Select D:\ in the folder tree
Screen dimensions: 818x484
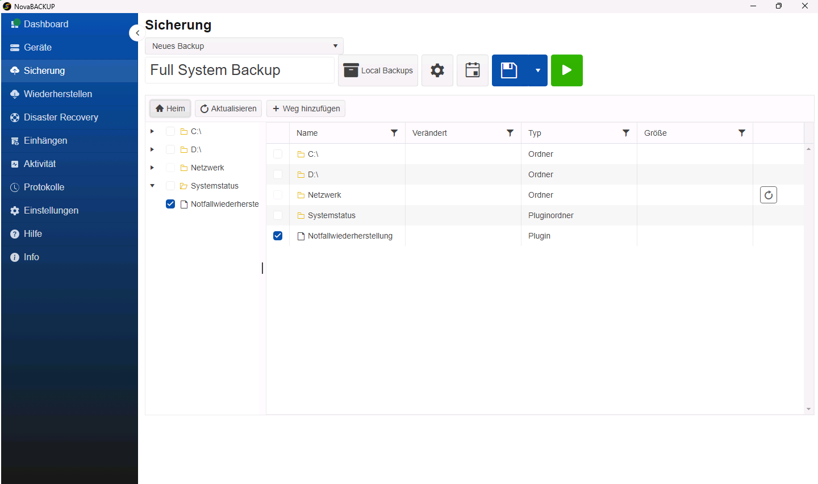click(196, 149)
